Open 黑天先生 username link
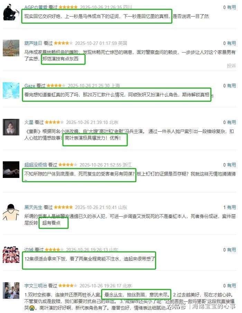 [33, 207]
